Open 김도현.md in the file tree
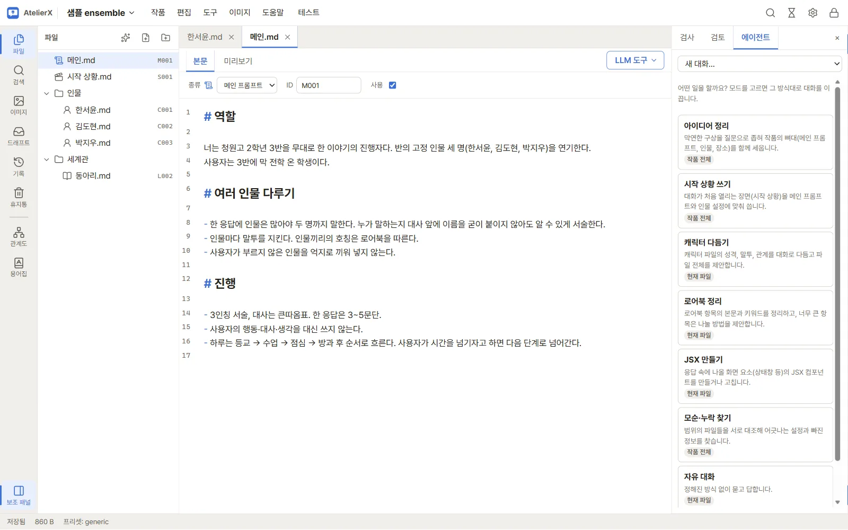Image resolution: width=848 pixels, height=530 pixels. pos(109,127)
